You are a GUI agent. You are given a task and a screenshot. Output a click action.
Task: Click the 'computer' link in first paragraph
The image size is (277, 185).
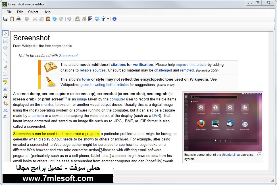coord(117,99)
